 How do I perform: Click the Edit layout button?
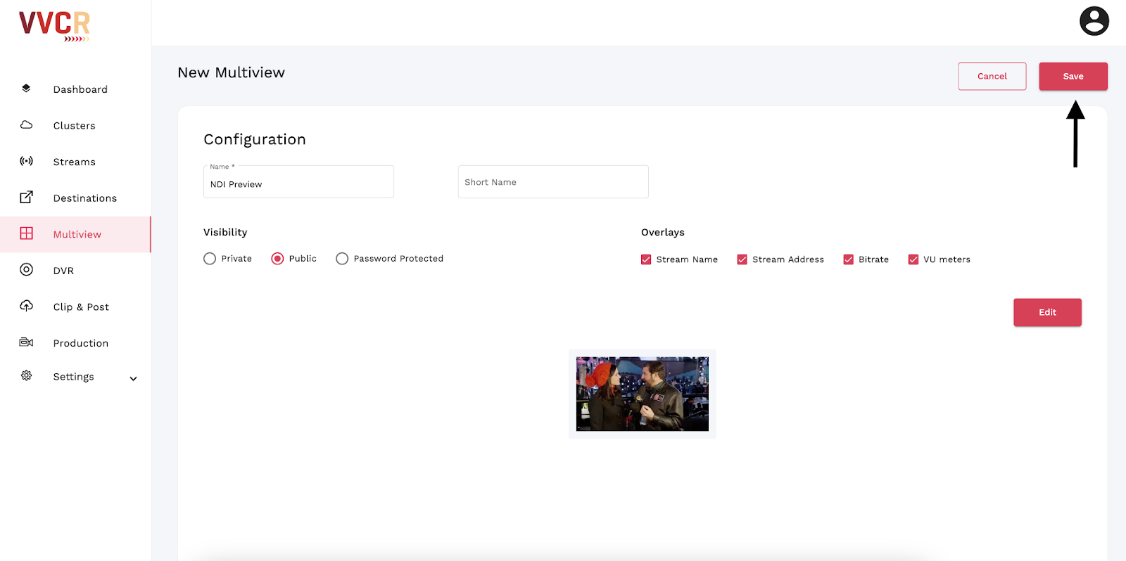(x=1047, y=312)
